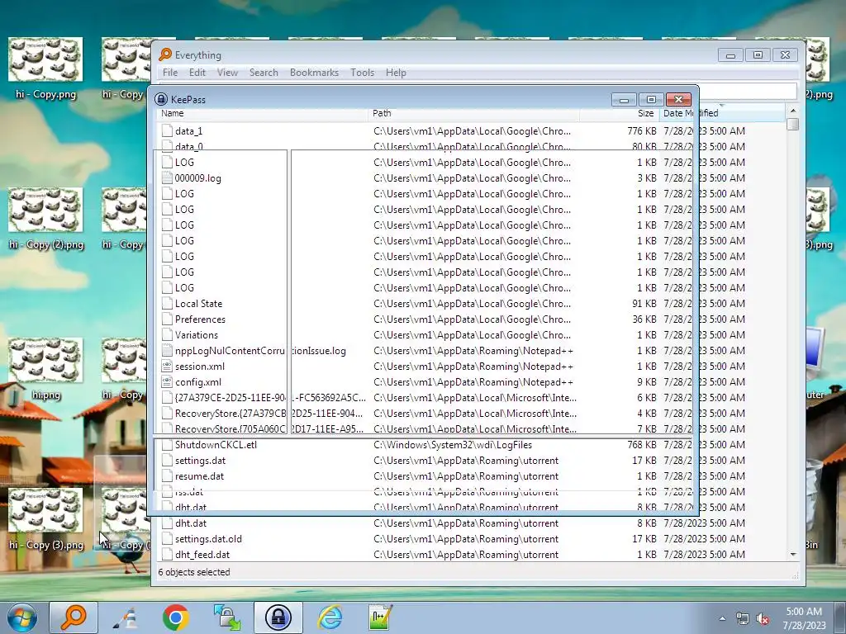Launch Internet Explorer from the taskbar
The image size is (846, 634).
pyautogui.click(x=330, y=617)
